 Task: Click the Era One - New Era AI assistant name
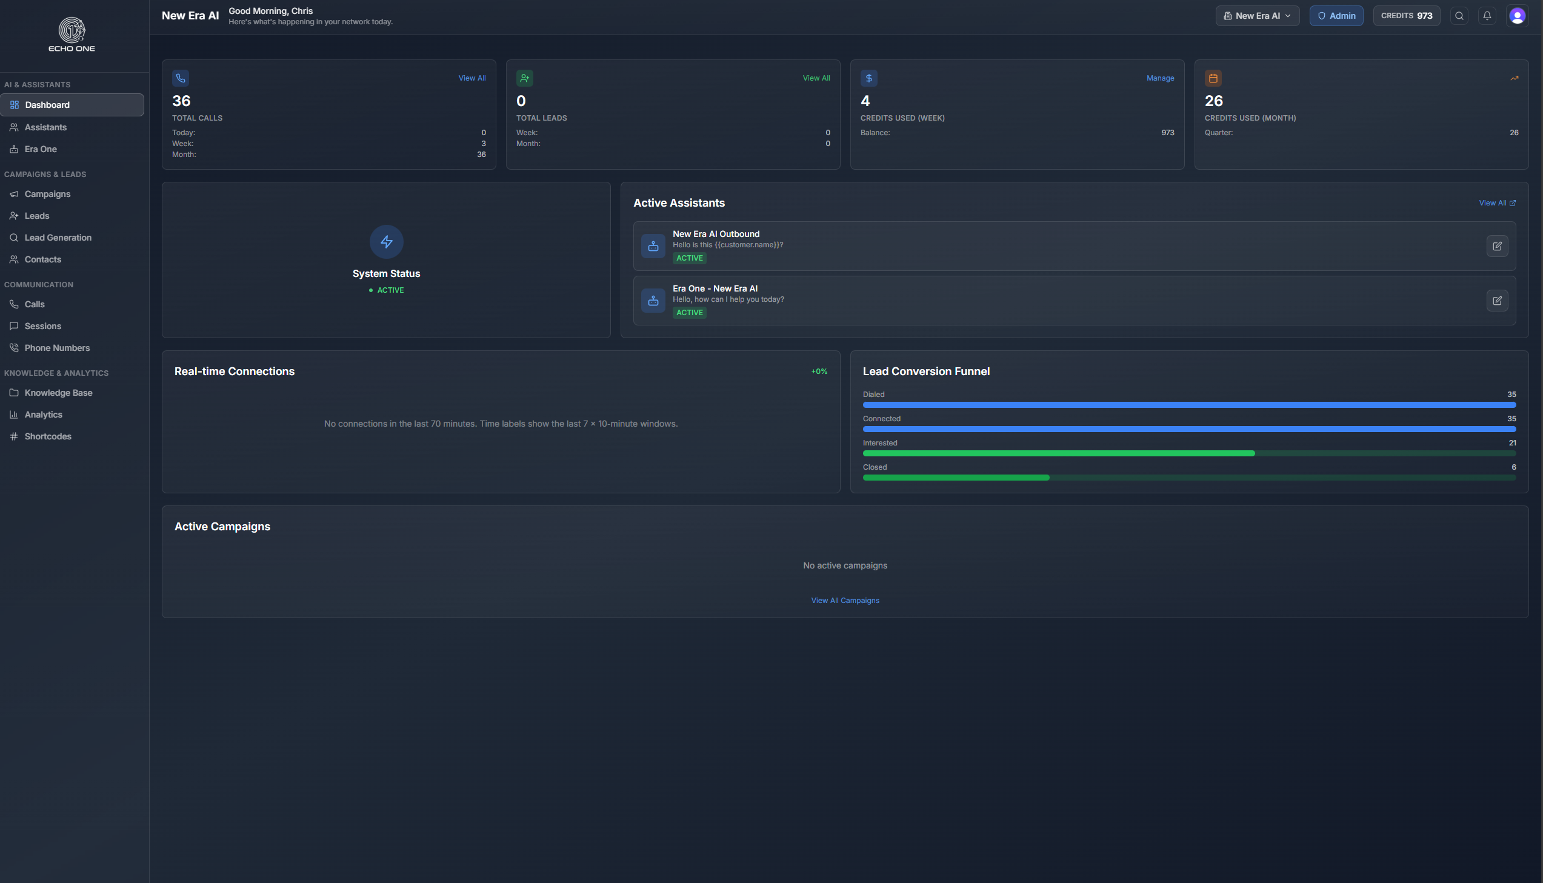click(715, 288)
